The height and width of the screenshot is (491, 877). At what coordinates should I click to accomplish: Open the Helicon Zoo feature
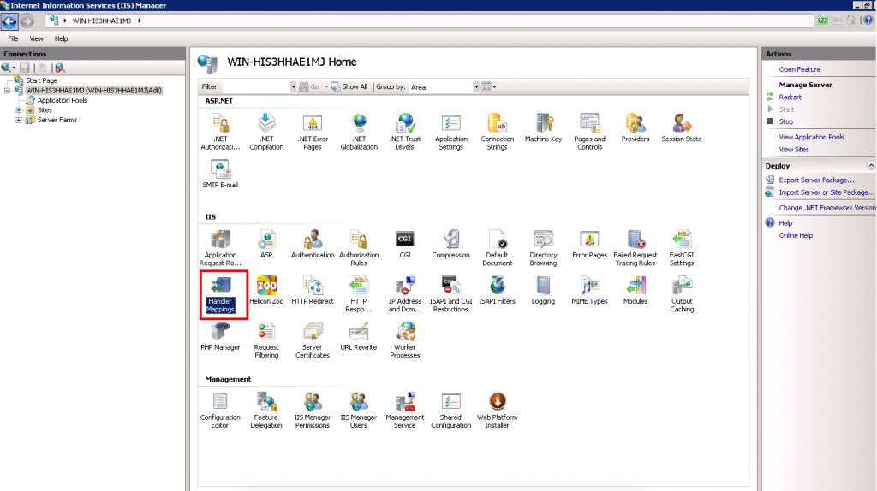tap(266, 290)
